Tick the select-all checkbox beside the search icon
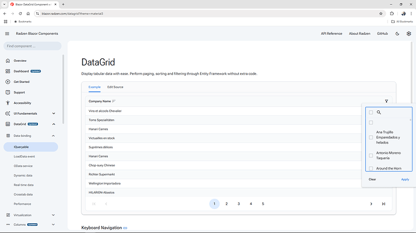The width and height of the screenshot is (416, 233). point(371,112)
